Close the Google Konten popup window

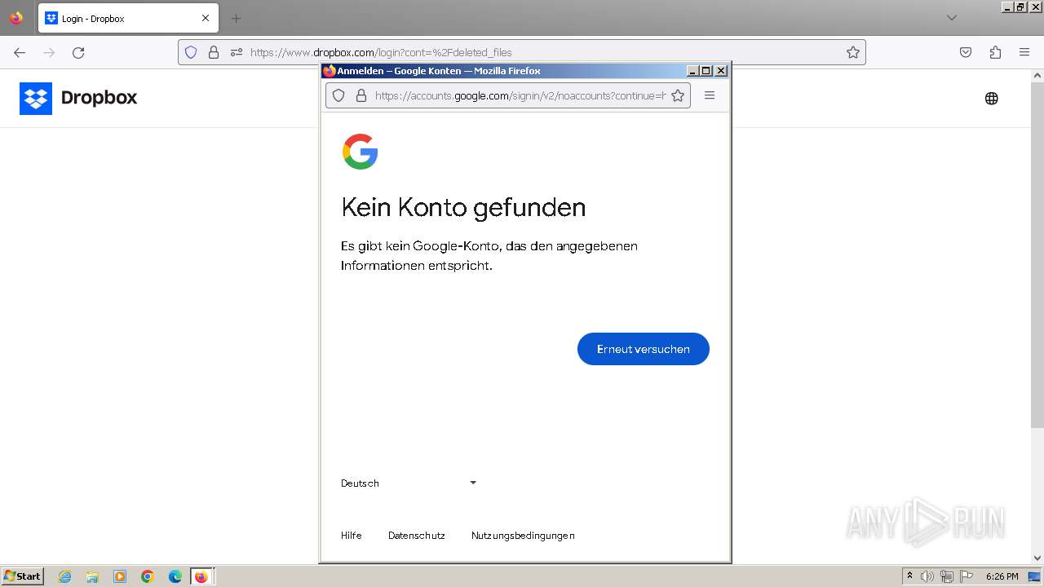pyautogui.click(x=721, y=71)
